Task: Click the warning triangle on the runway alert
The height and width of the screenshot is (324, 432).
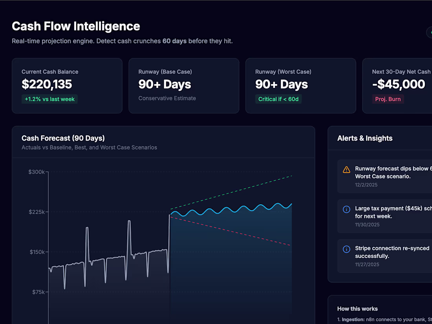Action: coord(346,169)
